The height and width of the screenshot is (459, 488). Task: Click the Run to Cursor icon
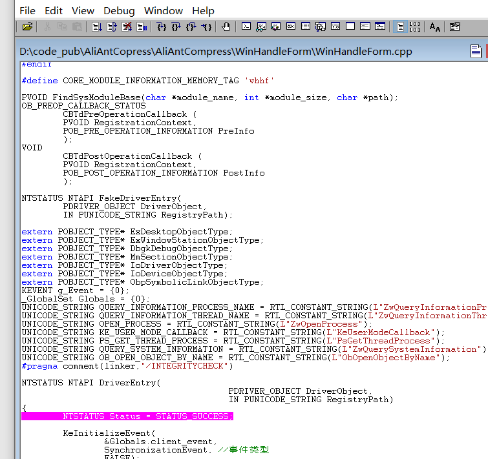206,27
